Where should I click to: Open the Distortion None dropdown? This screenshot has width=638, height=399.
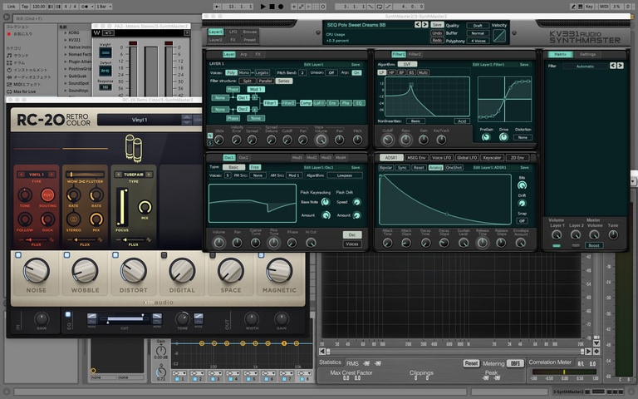(x=523, y=138)
